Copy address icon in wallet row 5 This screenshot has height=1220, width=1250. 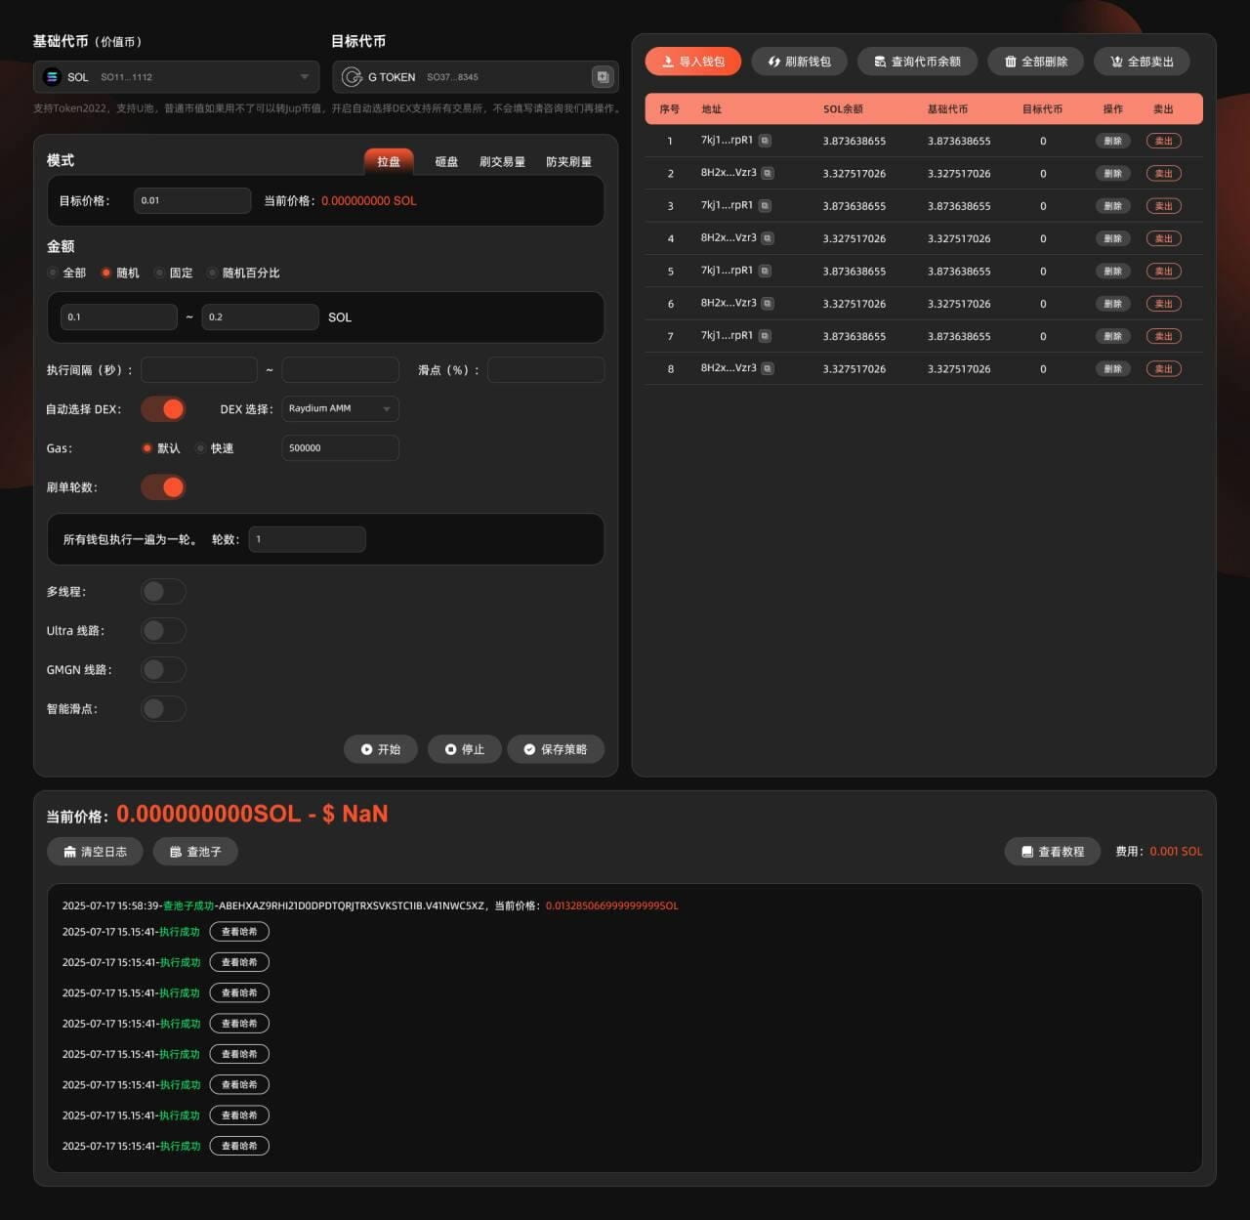pos(765,271)
